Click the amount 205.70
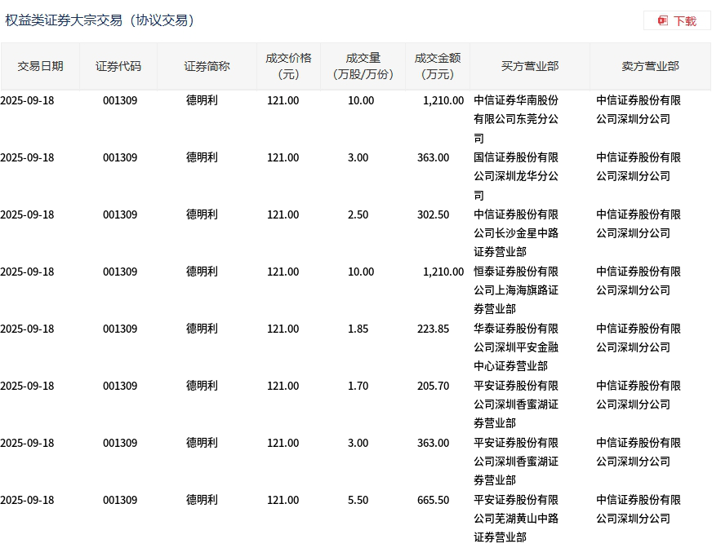This screenshot has height=548, width=712. 434,386
